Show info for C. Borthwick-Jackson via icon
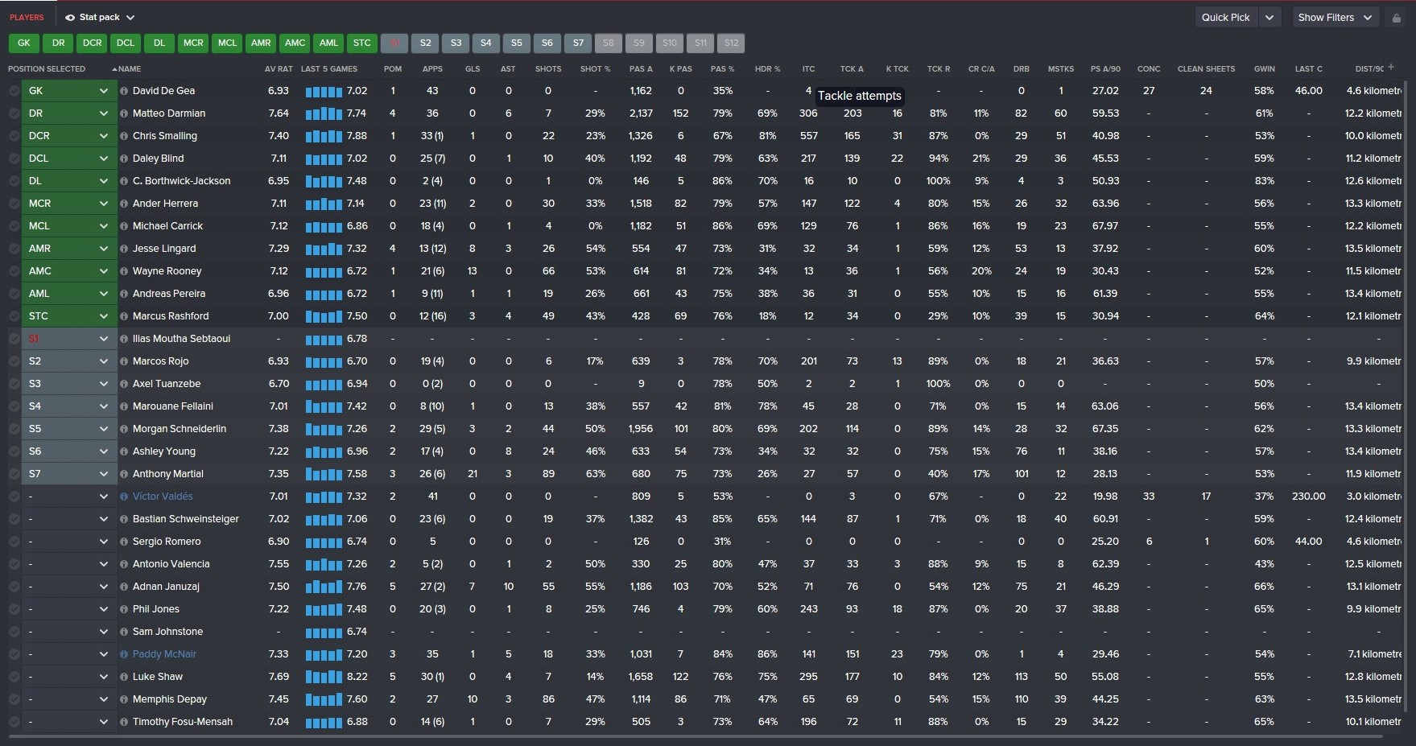 pyautogui.click(x=124, y=181)
